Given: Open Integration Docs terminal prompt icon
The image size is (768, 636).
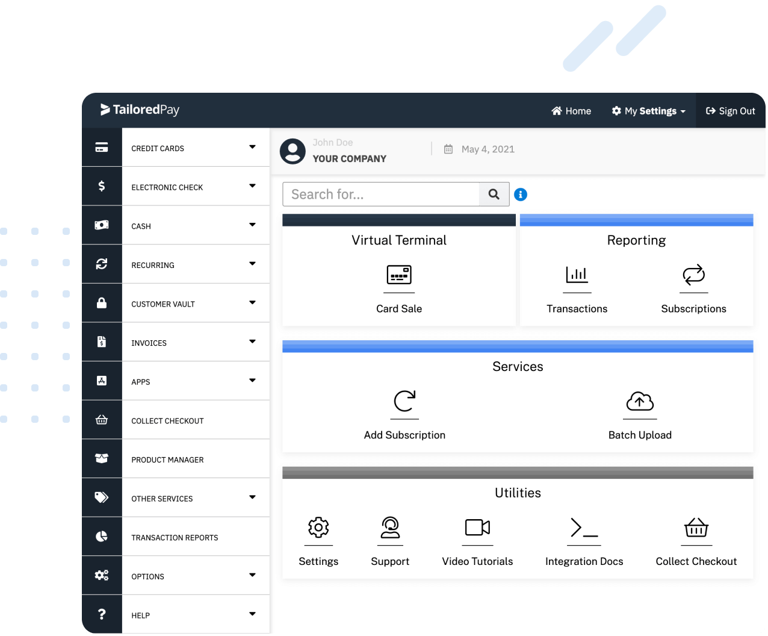Looking at the screenshot, I should (x=584, y=528).
